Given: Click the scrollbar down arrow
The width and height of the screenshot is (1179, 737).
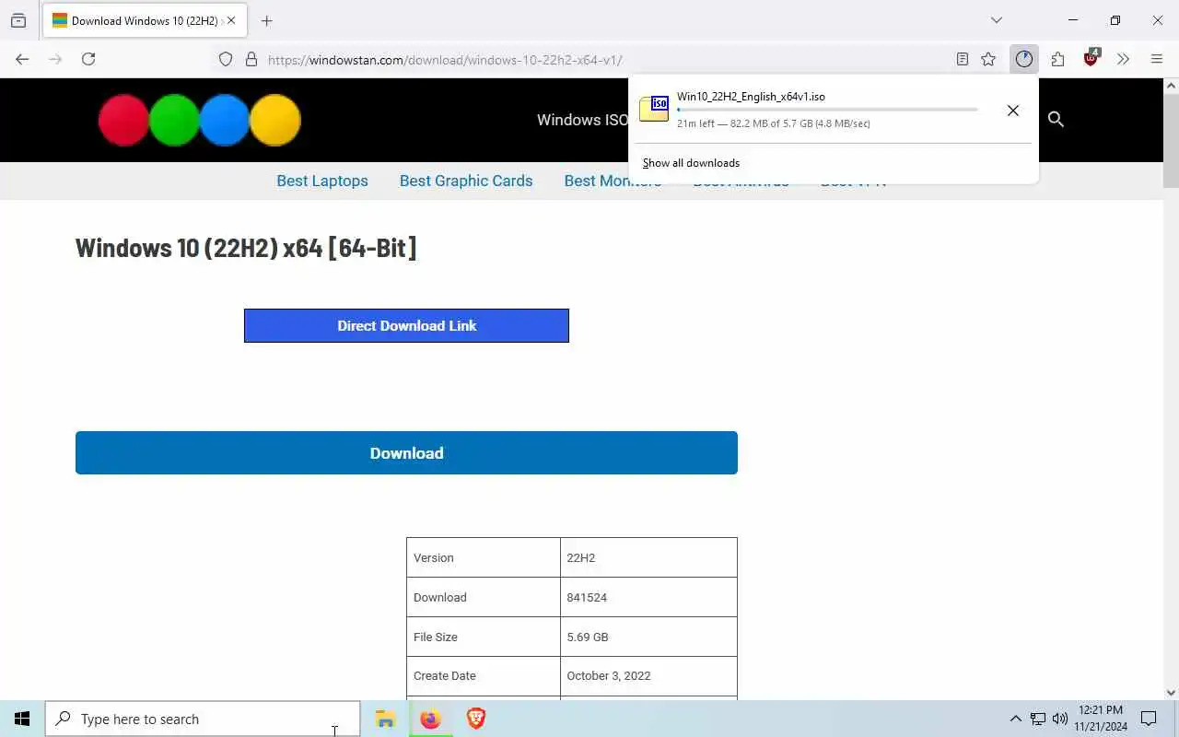Looking at the screenshot, I should click(1171, 693).
